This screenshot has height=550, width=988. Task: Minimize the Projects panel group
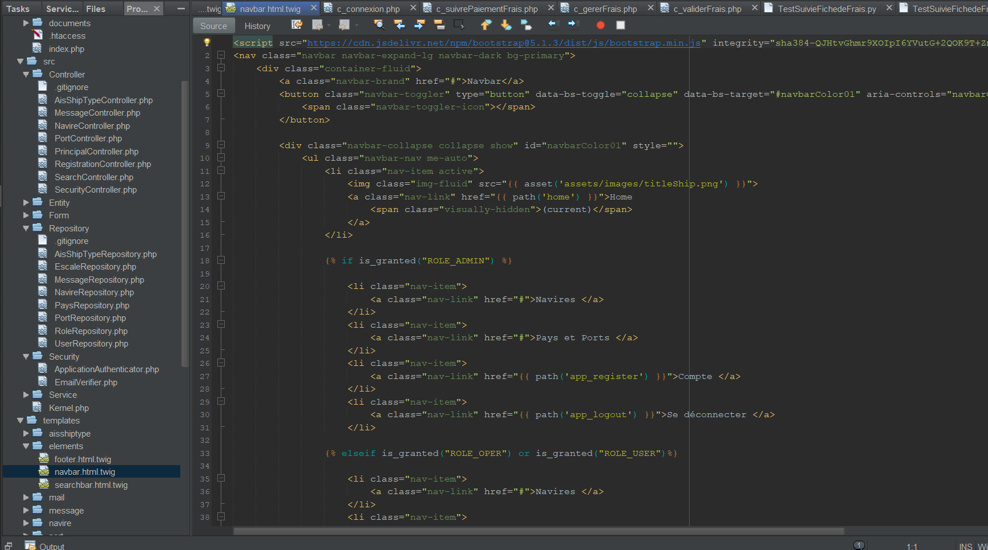[x=181, y=9]
